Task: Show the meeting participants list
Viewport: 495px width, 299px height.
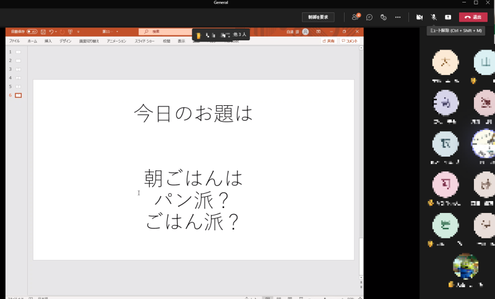Action: [355, 17]
